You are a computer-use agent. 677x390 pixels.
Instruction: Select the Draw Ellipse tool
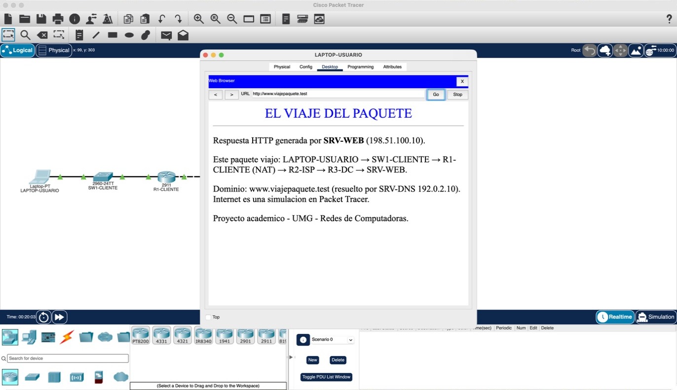[129, 35]
